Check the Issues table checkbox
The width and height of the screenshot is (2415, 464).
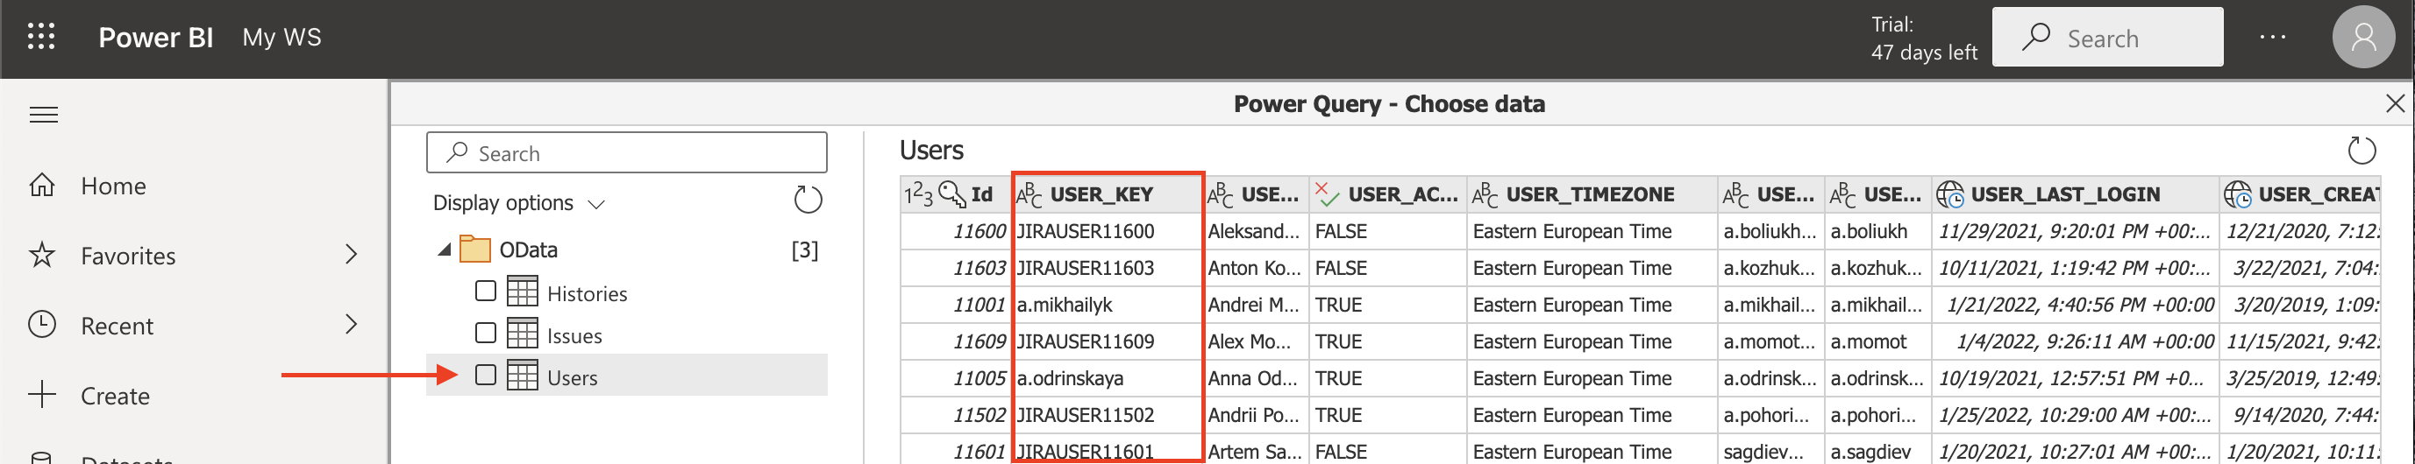486,334
